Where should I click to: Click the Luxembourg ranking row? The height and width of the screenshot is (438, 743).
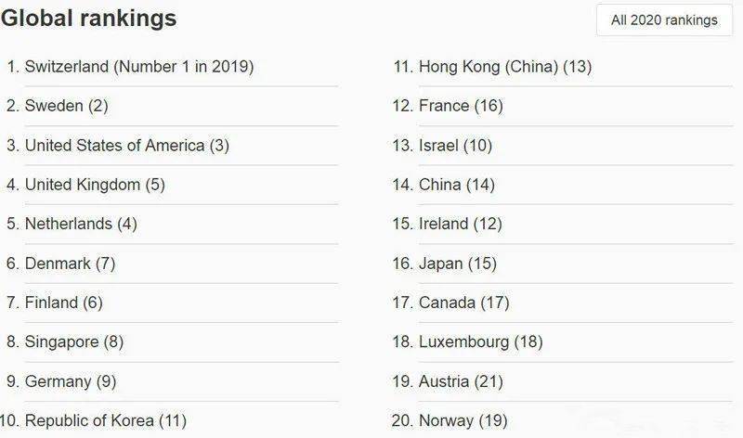click(x=480, y=342)
